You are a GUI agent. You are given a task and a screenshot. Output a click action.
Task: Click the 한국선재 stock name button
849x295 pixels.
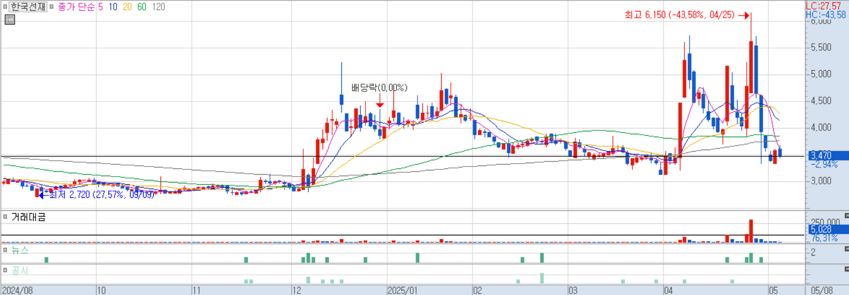click(x=28, y=7)
